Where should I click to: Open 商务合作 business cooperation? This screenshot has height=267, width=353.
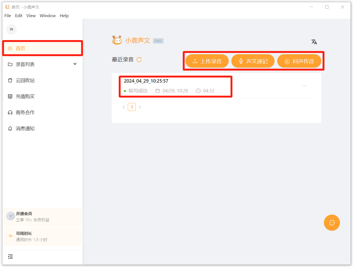(x=43, y=113)
